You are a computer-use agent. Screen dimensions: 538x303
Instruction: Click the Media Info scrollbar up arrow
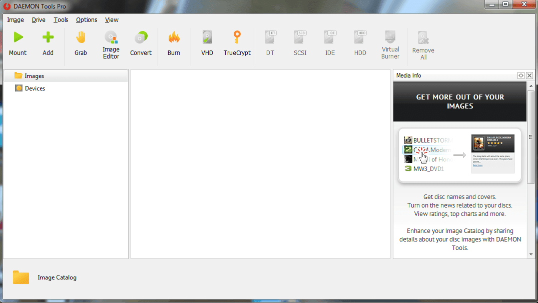pos(531,85)
